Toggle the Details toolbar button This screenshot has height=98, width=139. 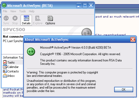[26, 20]
